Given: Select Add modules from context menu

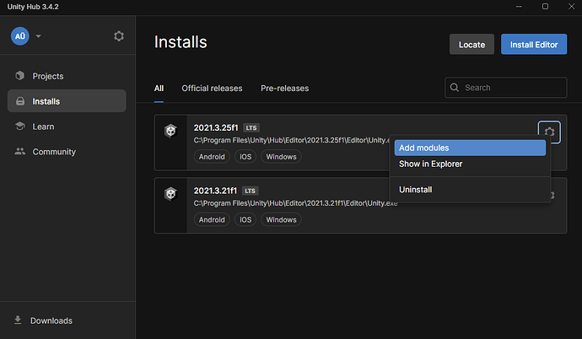Looking at the screenshot, I should click(468, 148).
